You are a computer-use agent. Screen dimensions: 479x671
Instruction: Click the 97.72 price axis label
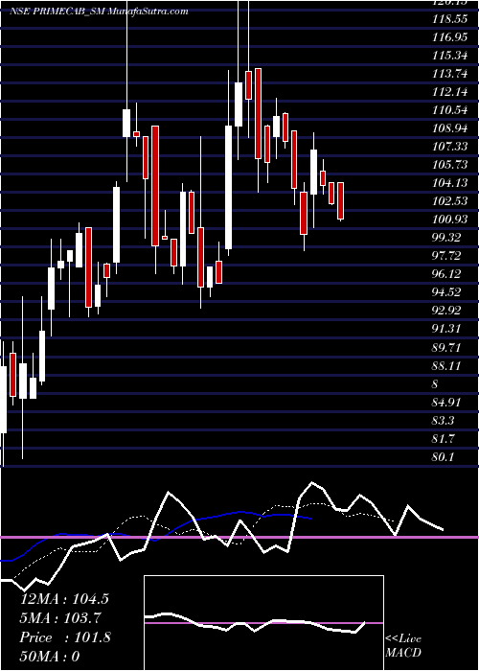click(446, 256)
